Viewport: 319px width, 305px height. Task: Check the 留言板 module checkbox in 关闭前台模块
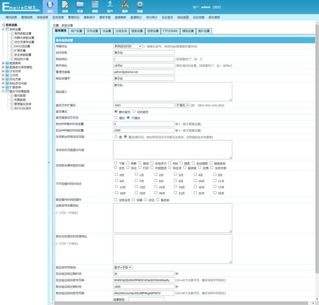(x=185, y=167)
